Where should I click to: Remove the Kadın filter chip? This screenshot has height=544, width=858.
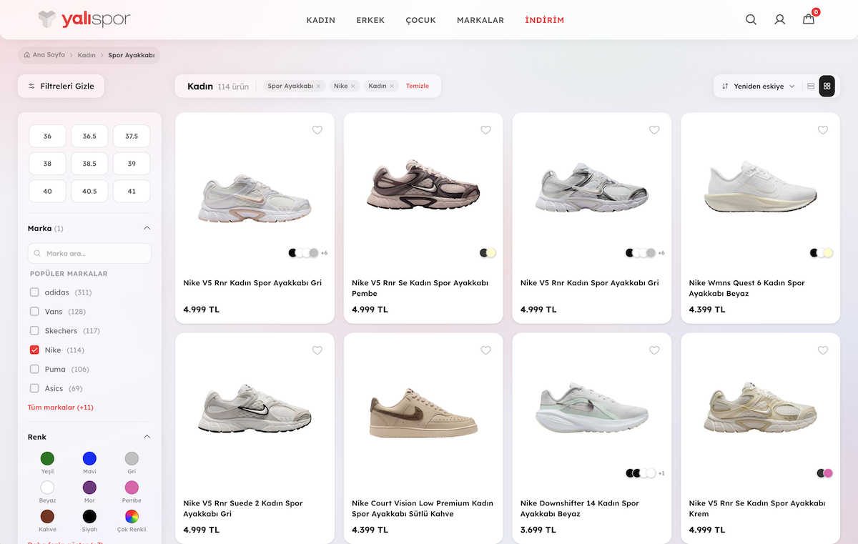pos(392,86)
